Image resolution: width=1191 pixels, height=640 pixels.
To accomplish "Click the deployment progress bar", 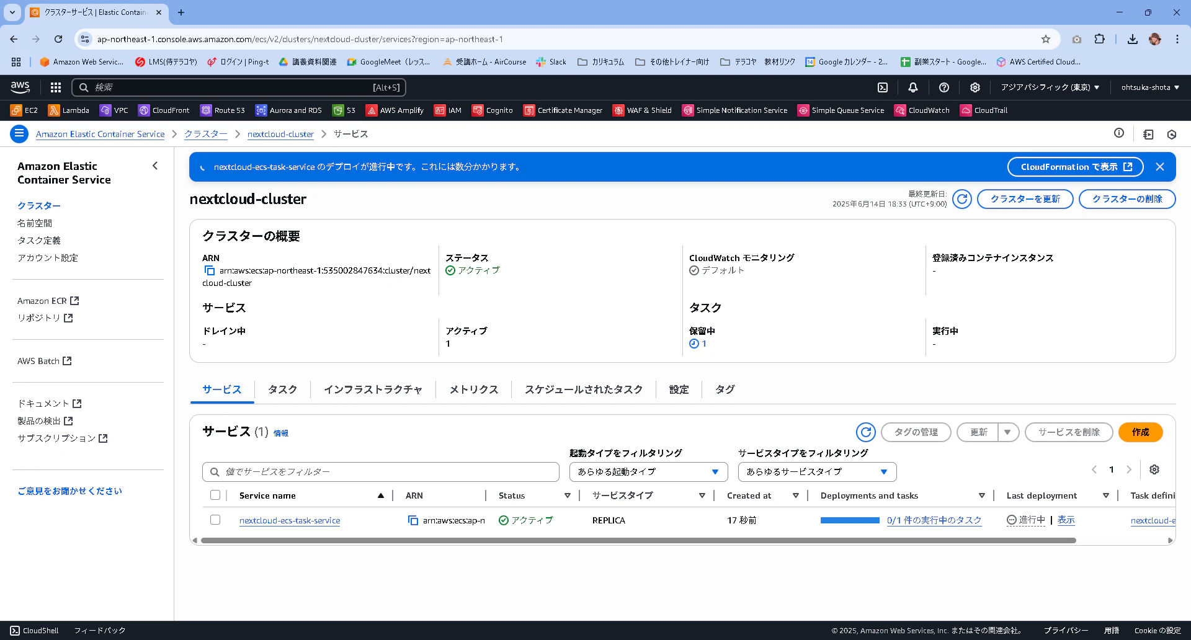I will [850, 520].
